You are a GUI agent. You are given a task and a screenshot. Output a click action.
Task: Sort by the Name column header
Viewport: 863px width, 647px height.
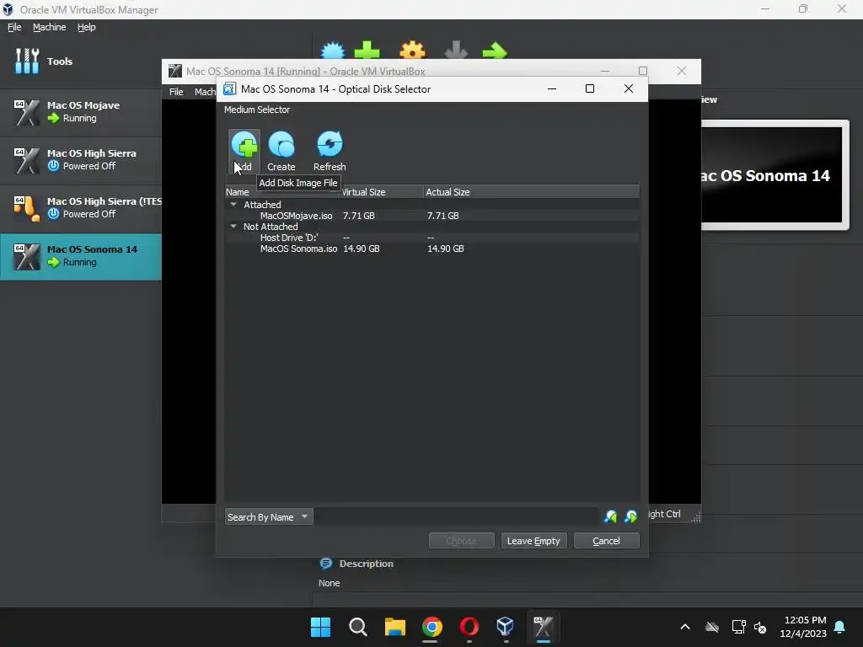(237, 192)
